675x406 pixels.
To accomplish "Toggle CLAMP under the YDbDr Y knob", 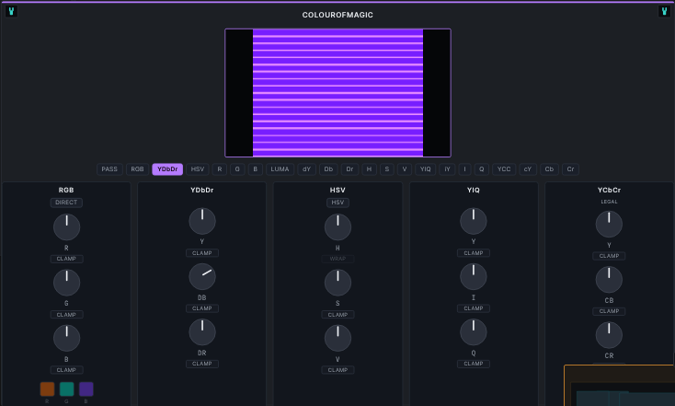I will click(x=202, y=253).
